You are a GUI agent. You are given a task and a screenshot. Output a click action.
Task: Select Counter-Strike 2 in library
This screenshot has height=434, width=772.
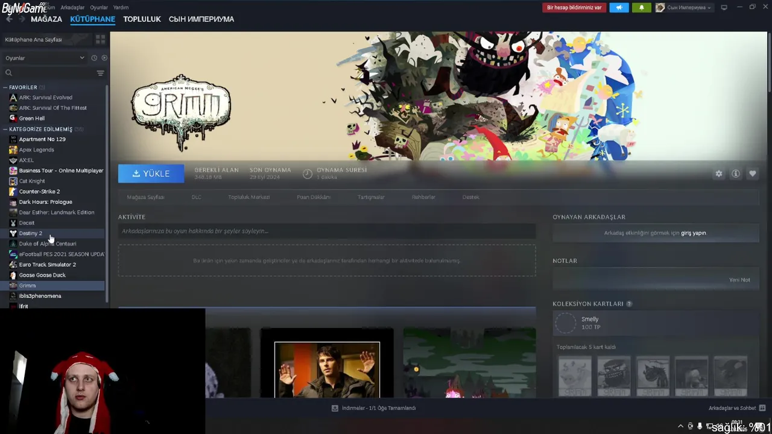(x=39, y=191)
